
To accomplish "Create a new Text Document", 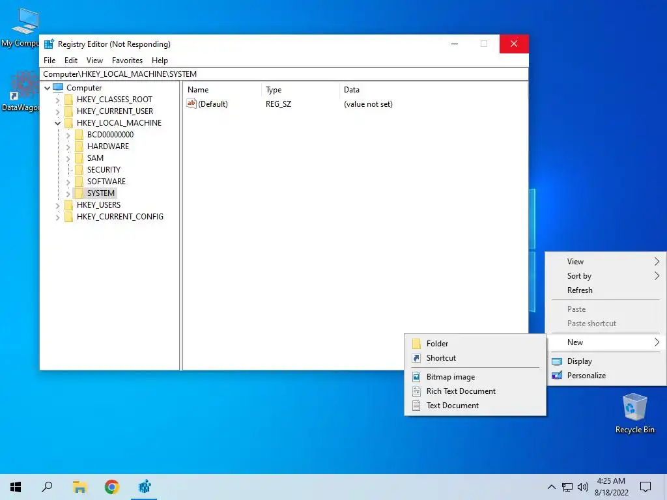I will (475, 406).
